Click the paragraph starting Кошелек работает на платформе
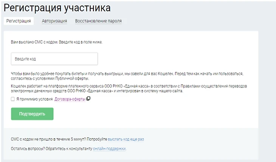276x162 pixels. [129, 89]
